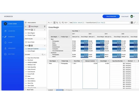
Task: Click the collapse arrows icon in toolbar
Action: click(x=135, y=22)
